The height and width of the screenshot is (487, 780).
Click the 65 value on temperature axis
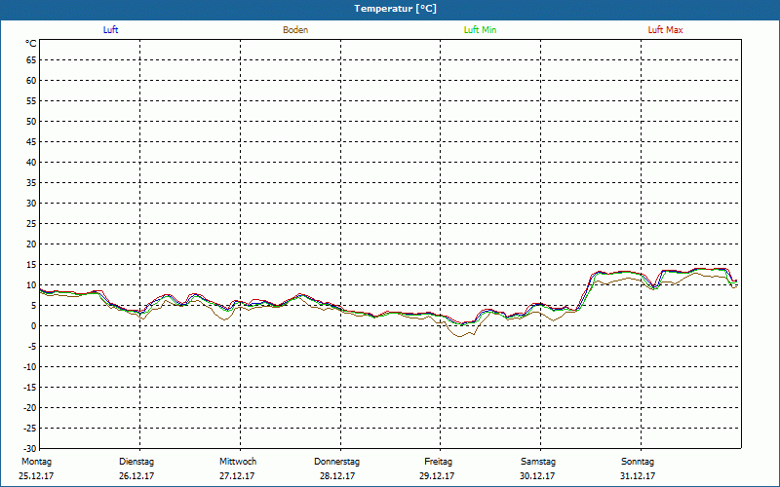(31, 60)
